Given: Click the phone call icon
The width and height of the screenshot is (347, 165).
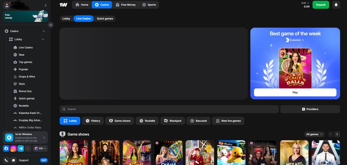Looking at the screenshot, I should pos(6,160).
